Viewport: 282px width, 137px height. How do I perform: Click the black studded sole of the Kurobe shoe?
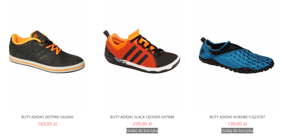237,67
